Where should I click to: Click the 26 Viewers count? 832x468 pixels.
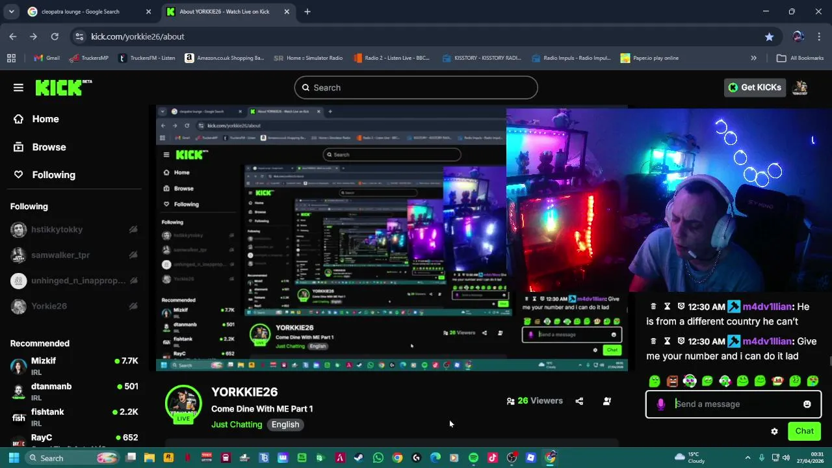tap(534, 401)
